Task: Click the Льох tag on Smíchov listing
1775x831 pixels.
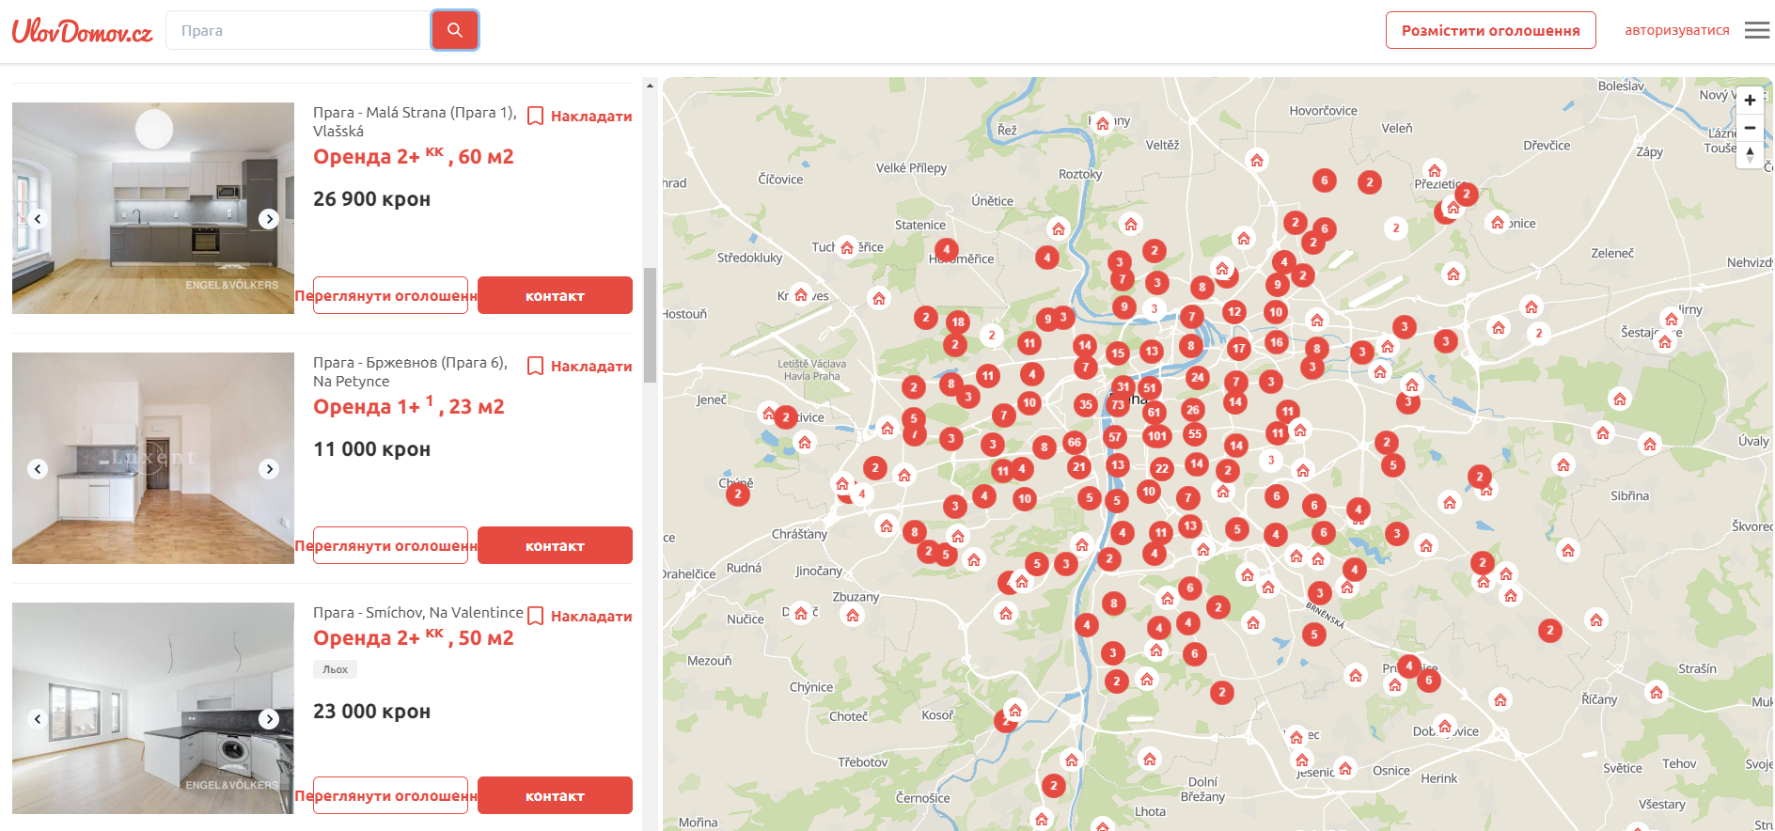Action: click(x=335, y=669)
